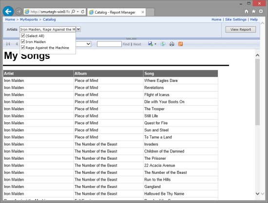Click the Artist column header

coord(38,74)
